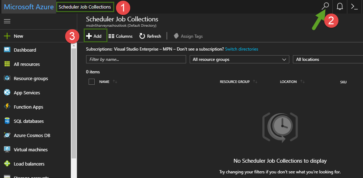This screenshot has width=363, height=178.
Task: Click the Function Apps lightning icon
Action: coord(7,107)
